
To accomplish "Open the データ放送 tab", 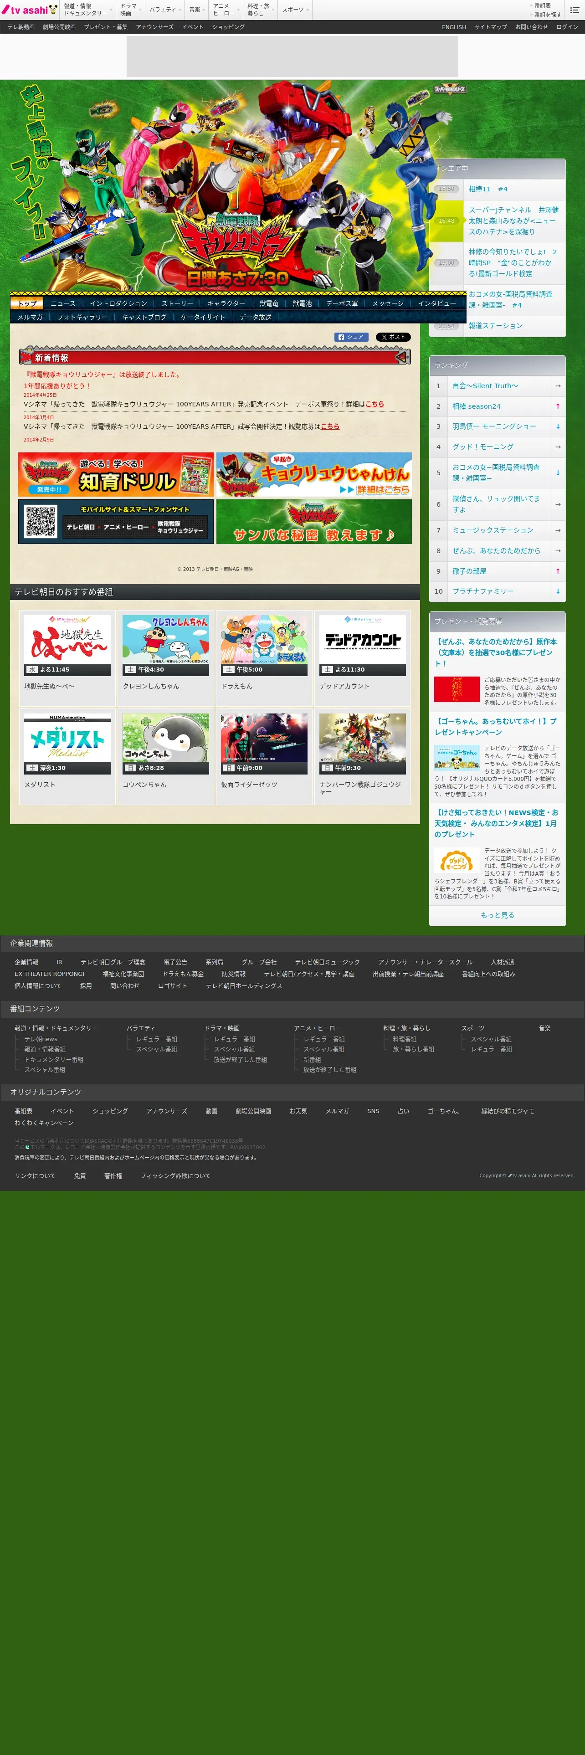I will (256, 317).
